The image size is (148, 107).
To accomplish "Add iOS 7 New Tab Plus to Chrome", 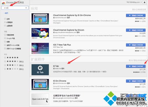I will (x=136, y=45).
